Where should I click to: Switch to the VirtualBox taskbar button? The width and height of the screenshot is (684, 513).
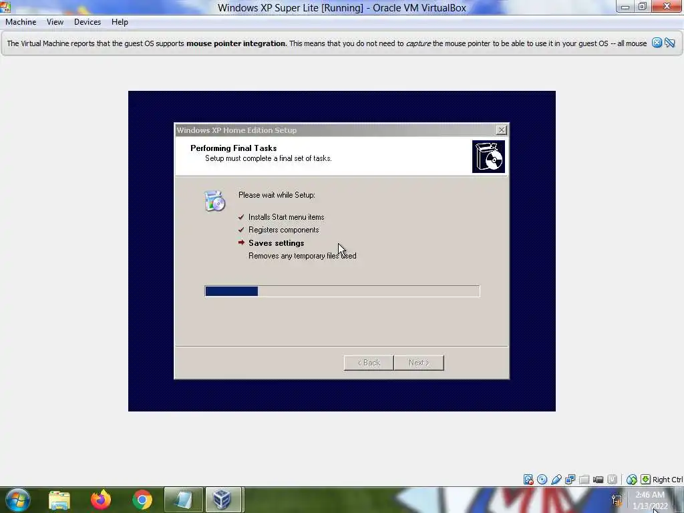(223, 500)
